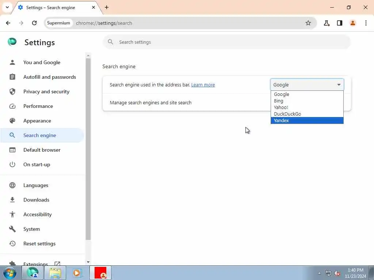Open the side panel icon

tap(340, 23)
